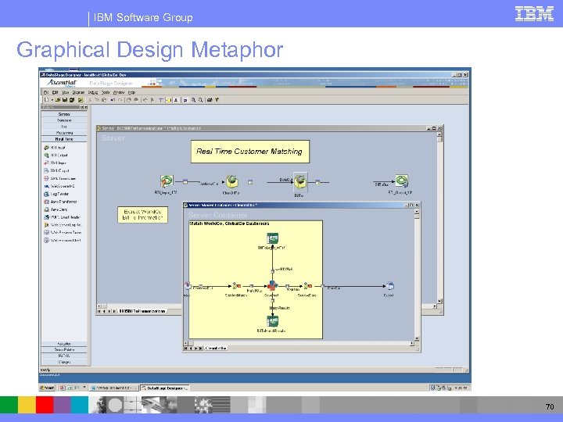The width and height of the screenshot is (563, 422).
Task: Select XML Transformer stage in palette
Action: pos(59,178)
